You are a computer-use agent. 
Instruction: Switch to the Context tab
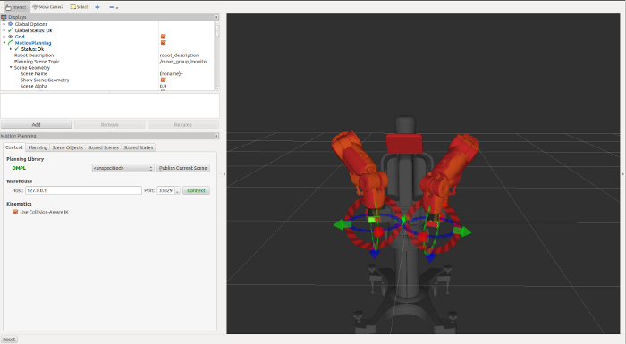[14, 147]
